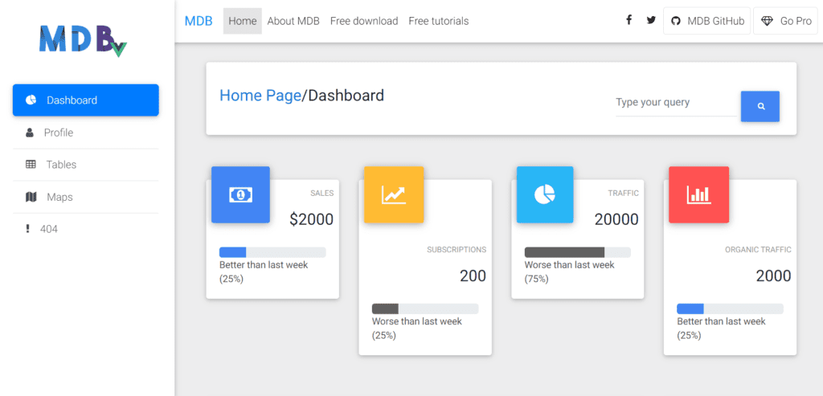Viewport: 823px width, 396px height.
Task: Click the MDB brand link in navbar
Action: [199, 21]
